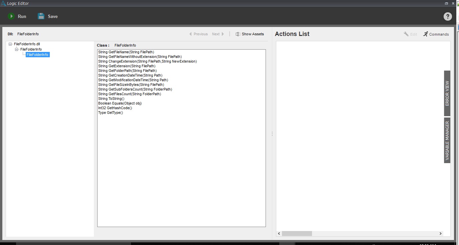Click the Actions List scroll right arrow
Screen dimensions: 459x245
point(441,233)
